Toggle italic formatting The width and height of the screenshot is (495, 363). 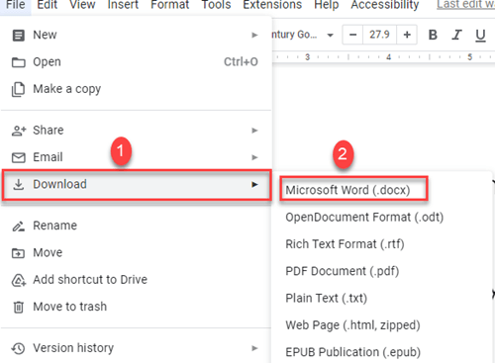click(x=456, y=35)
